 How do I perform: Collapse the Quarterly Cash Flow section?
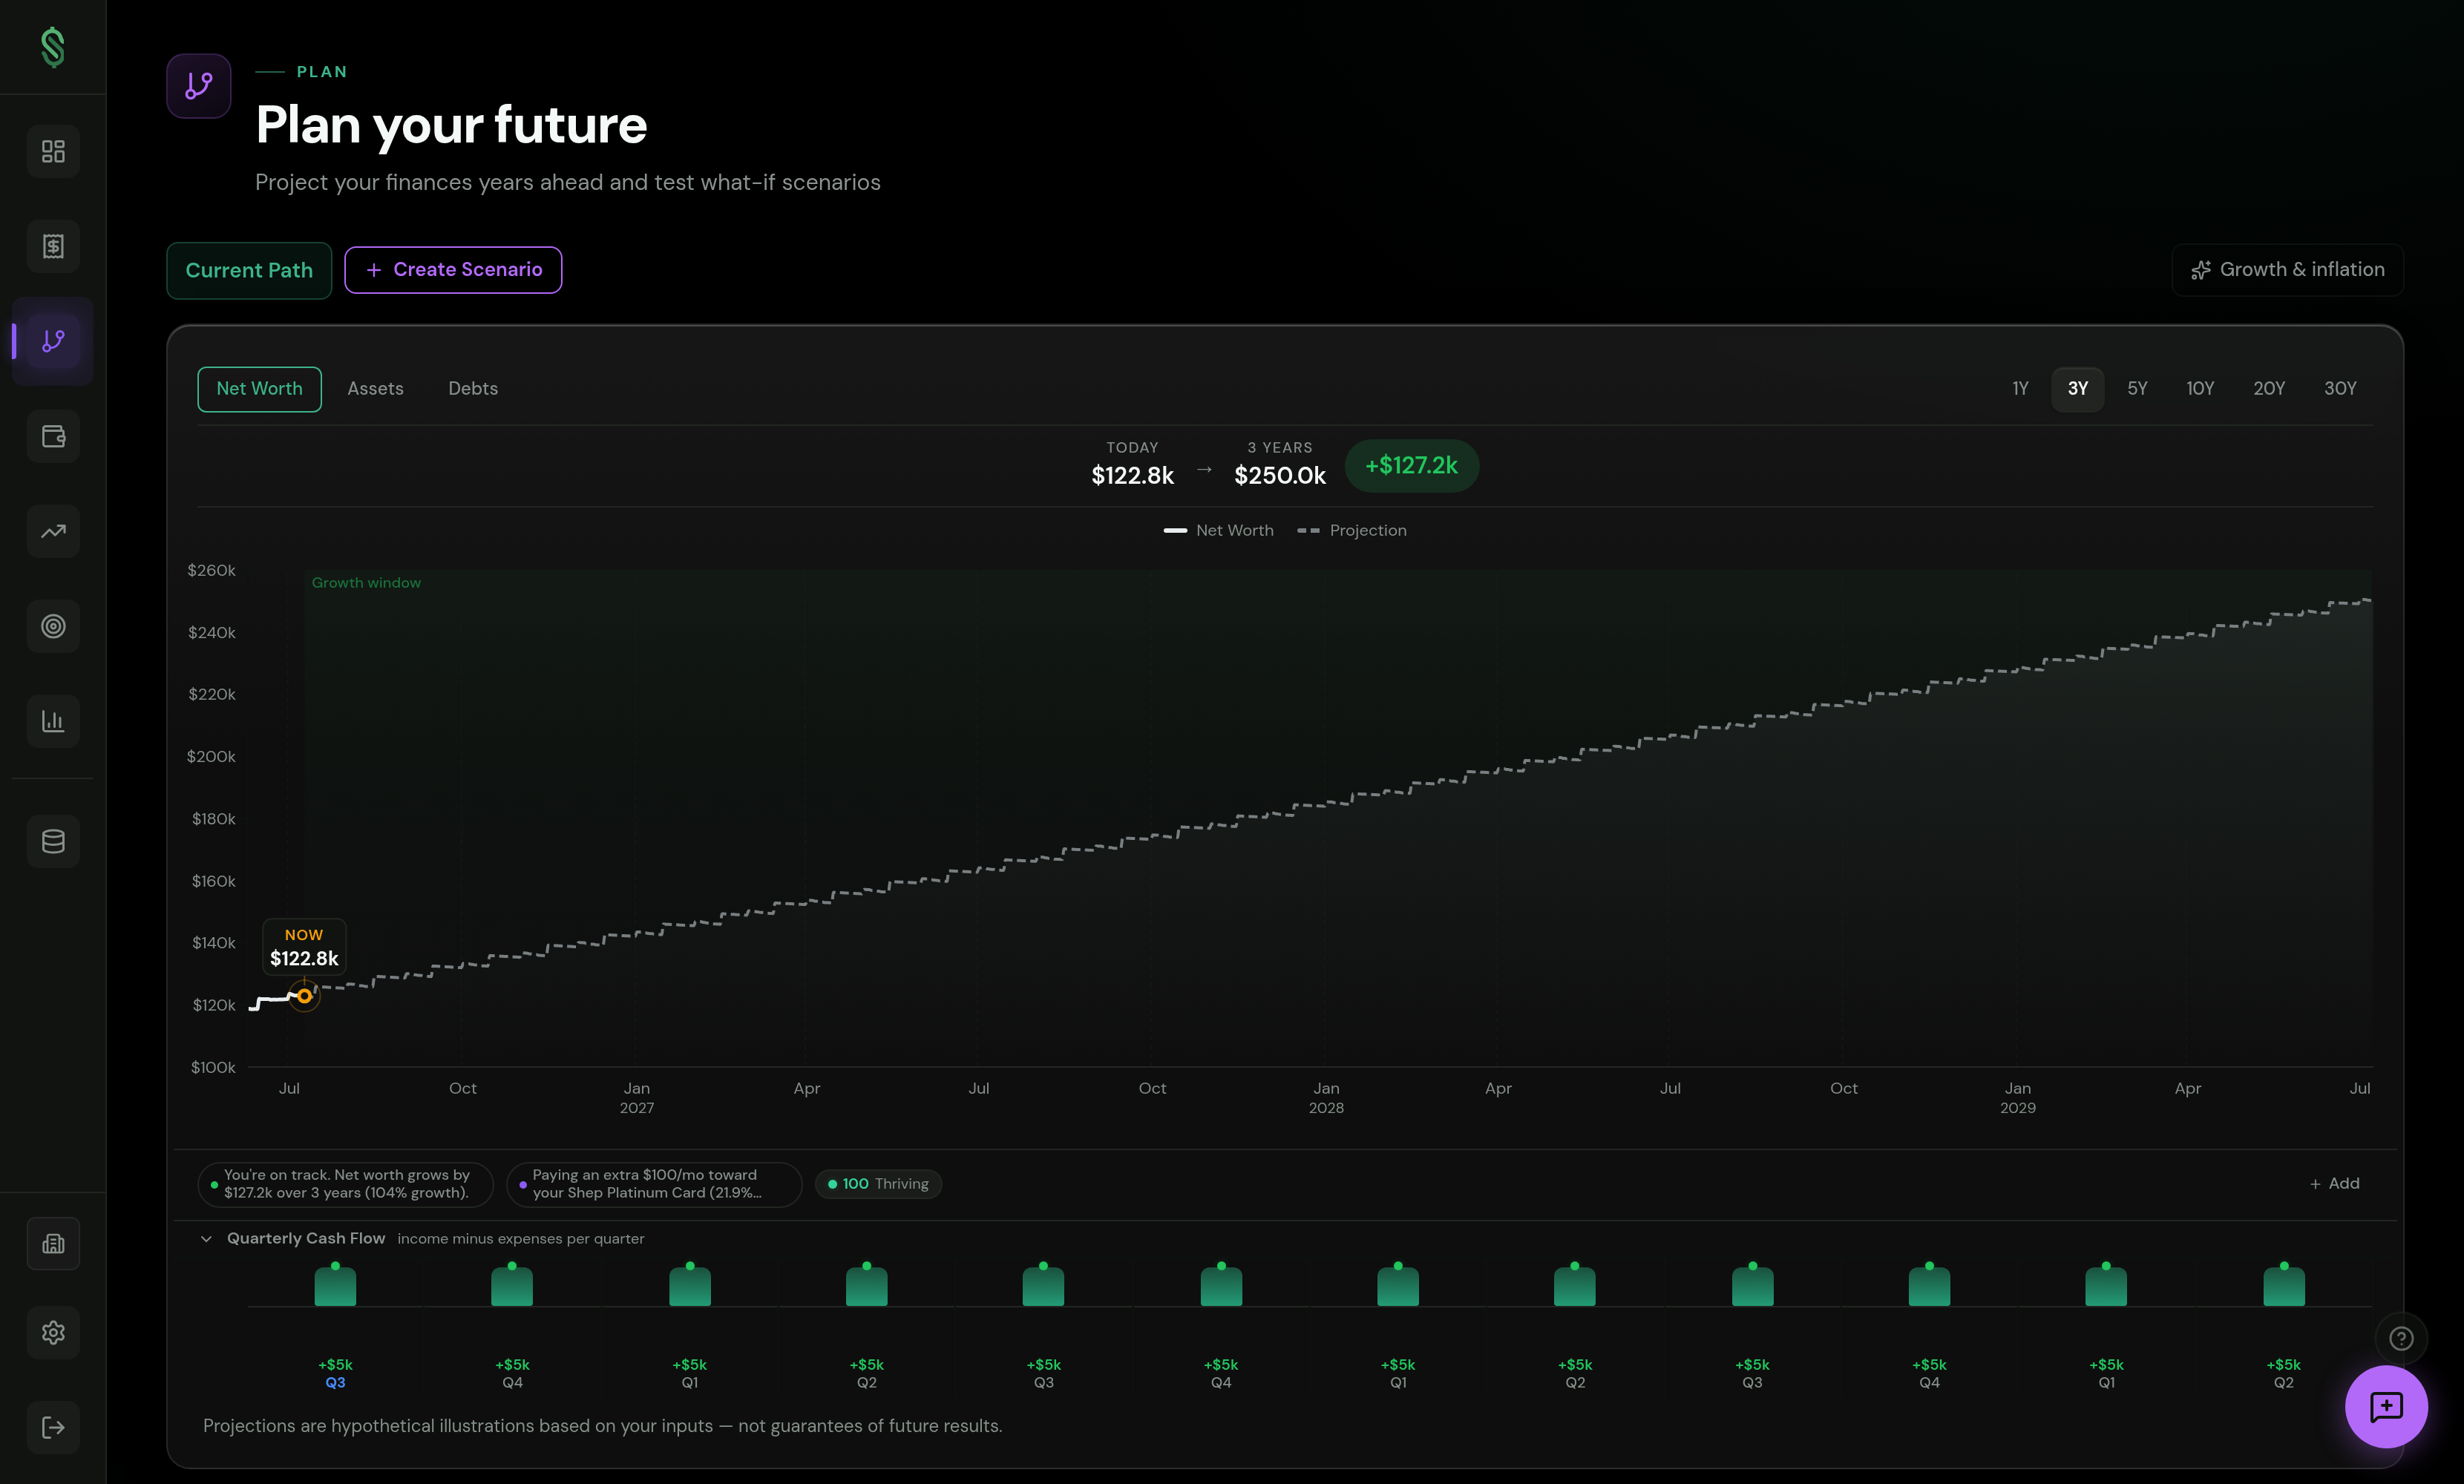[x=206, y=1239]
